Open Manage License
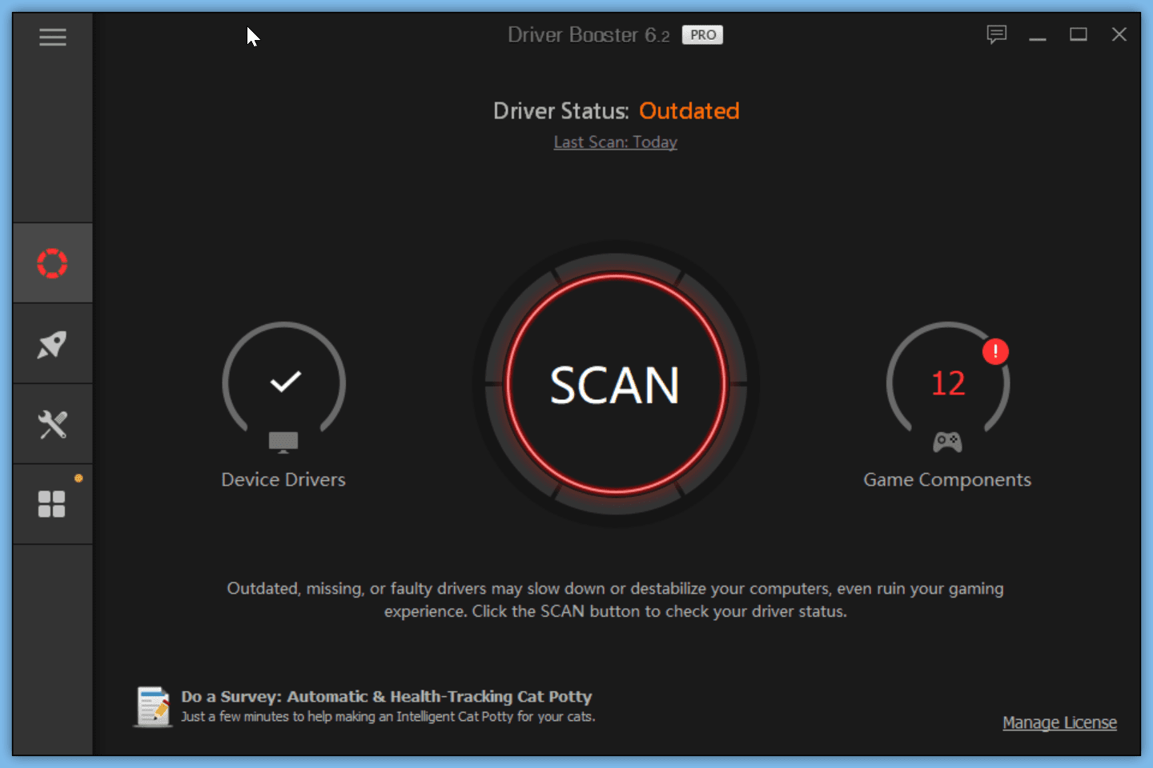 [x=1059, y=722]
